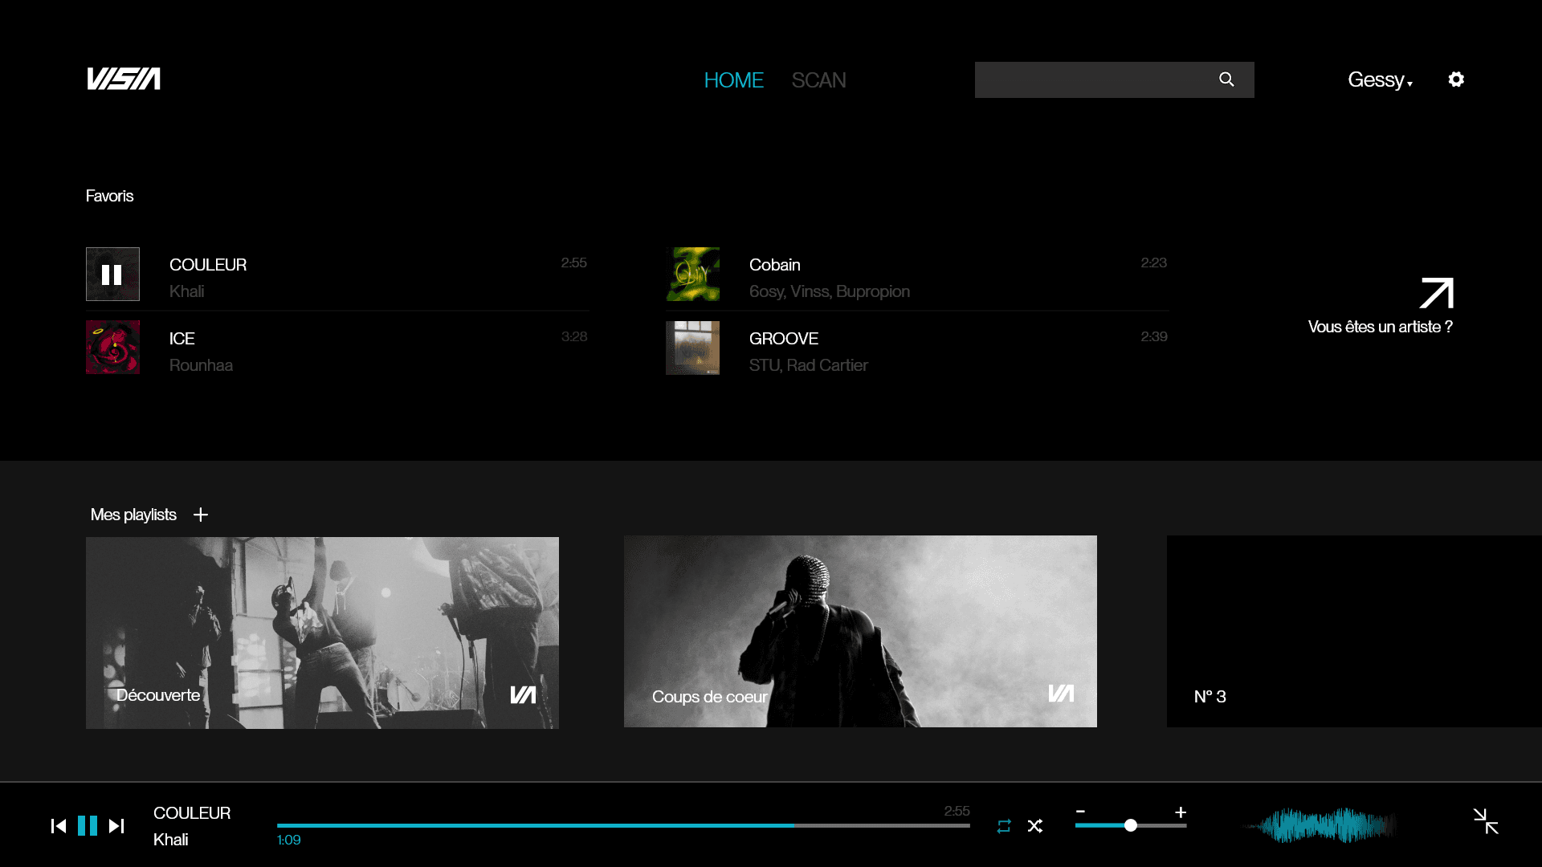
Task: Open settings with the gear icon
Action: [x=1456, y=79]
